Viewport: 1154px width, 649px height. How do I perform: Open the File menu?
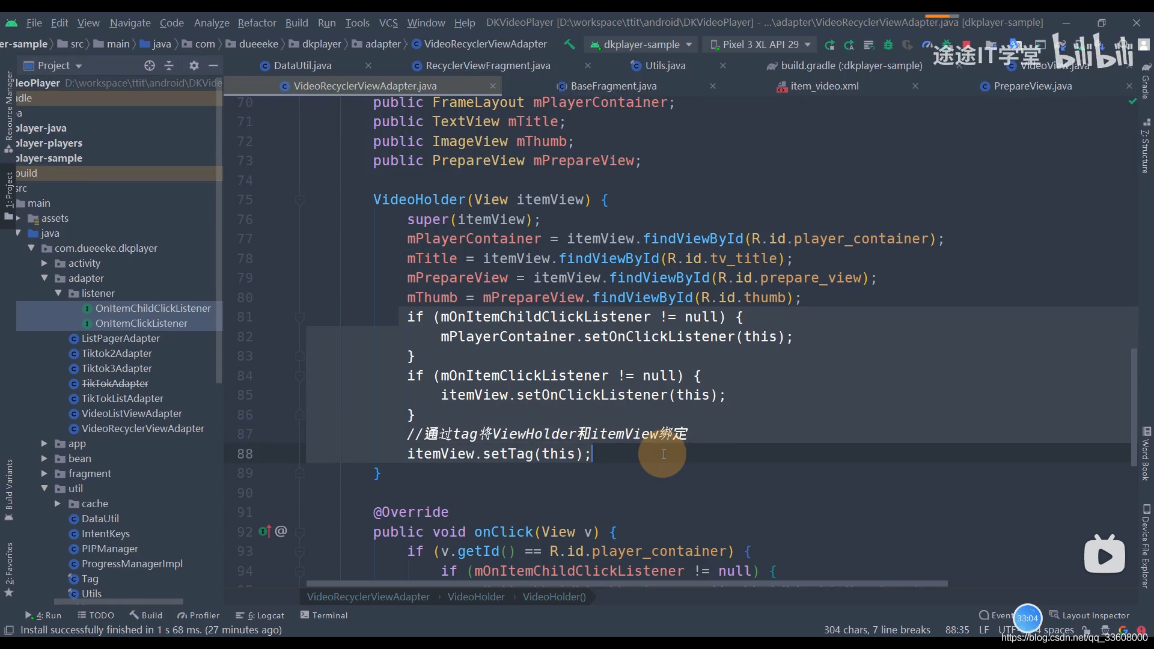pyautogui.click(x=34, y=23)
